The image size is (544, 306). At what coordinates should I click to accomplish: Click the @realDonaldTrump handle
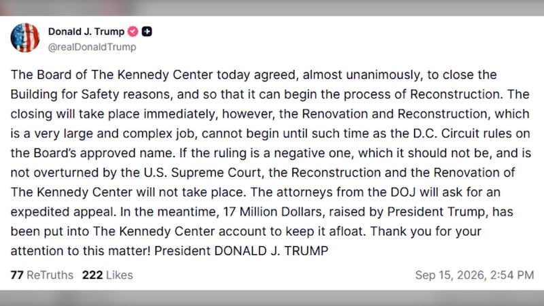pyautogui.click(x=92, y=47)
